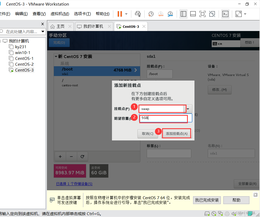260x217 pixels.
Task: Toggle the library sidebar view
Action: [183, 14]
